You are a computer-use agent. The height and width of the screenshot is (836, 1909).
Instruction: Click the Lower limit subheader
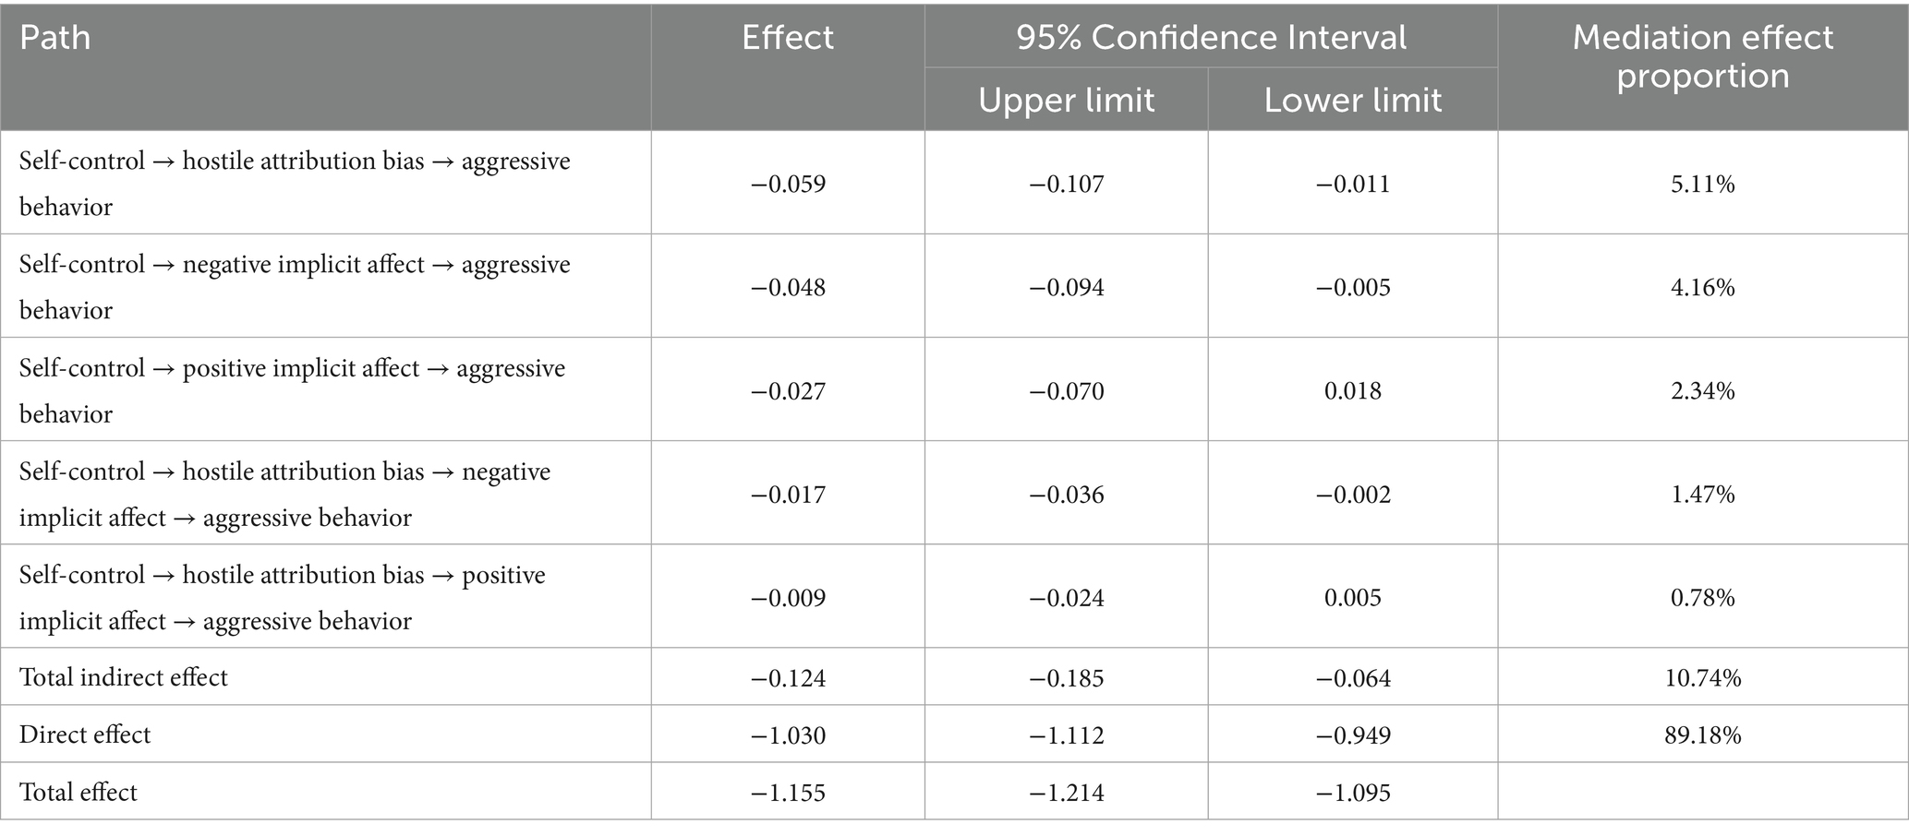[x=1352, y=100]
